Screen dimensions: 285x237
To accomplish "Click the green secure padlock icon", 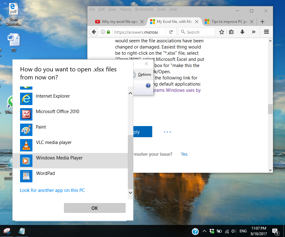I will [108, 32].
